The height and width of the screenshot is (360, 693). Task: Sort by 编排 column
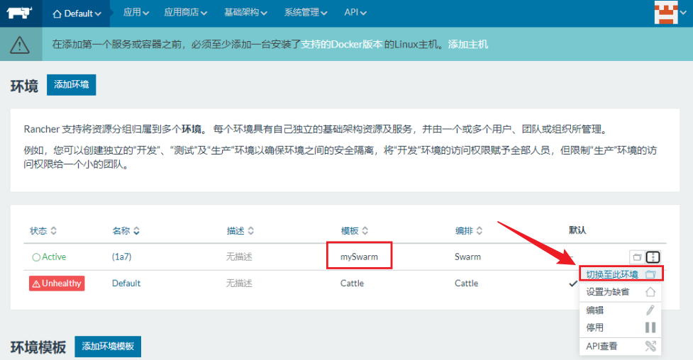coord(469,230)
